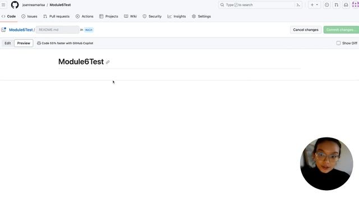Open the pull requests icon in header
Viewport: 359px width, 202px height.
[x=337, y=5]
